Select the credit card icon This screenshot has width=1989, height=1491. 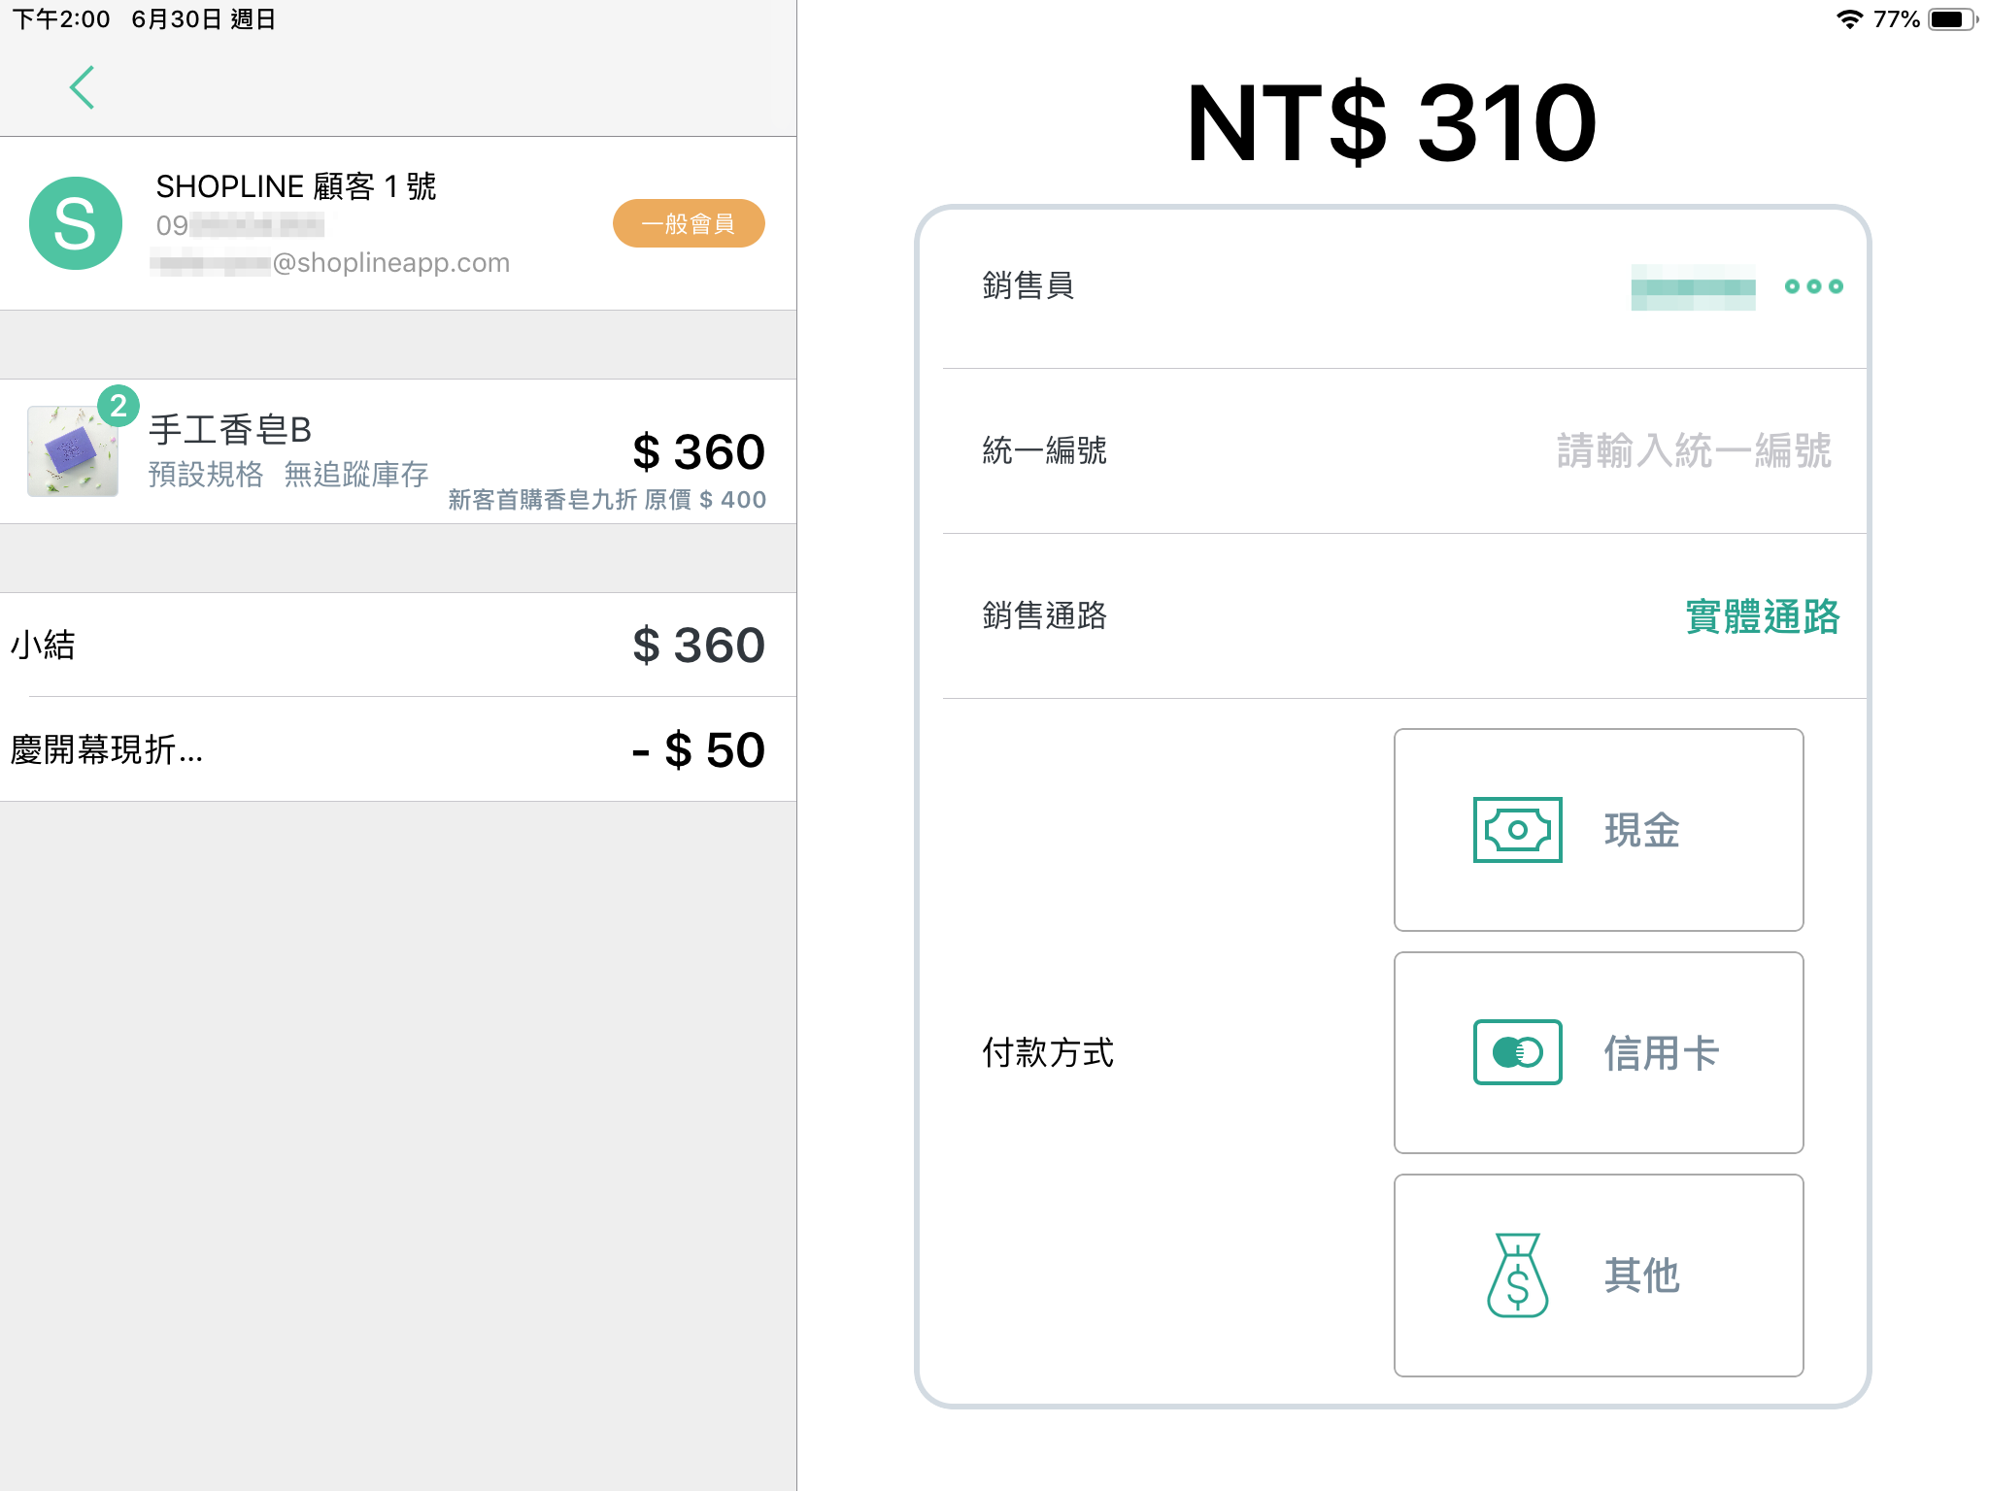[x=1517, y=1052]
